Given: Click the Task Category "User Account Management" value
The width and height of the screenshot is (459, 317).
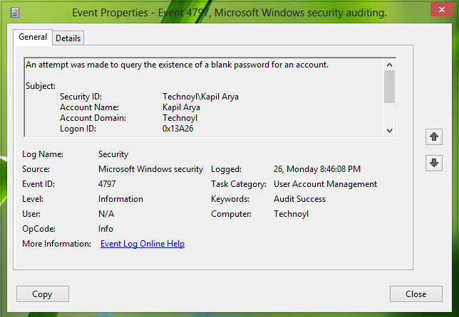Looking at the screenshot, I should [x=325, y=184].
